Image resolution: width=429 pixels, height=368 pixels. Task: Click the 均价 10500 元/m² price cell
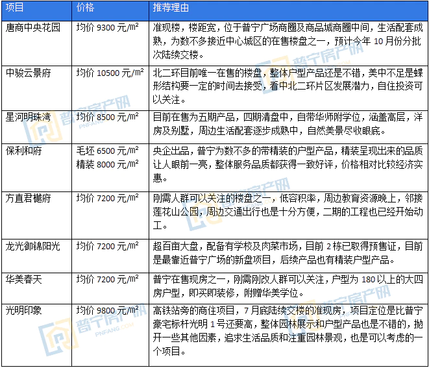[x=110, y=72]
